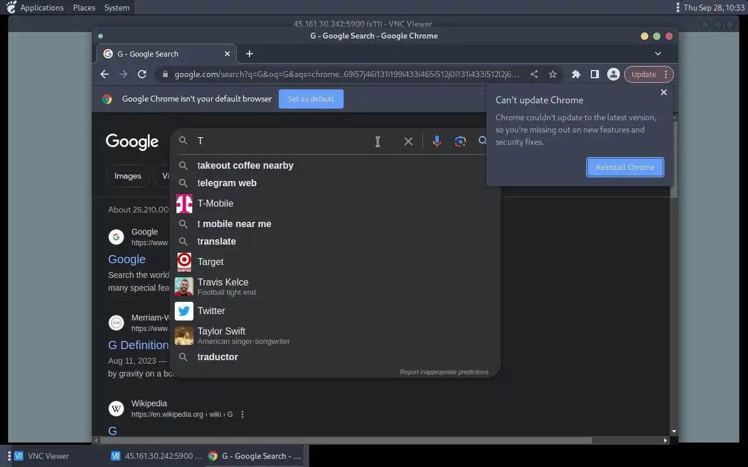Click the Chrome address bar URL
This screenshot has height=467, width=748.
[x=347, y=74]
